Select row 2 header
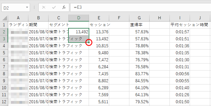Screen dimensions: 211x106 (4, 32)
